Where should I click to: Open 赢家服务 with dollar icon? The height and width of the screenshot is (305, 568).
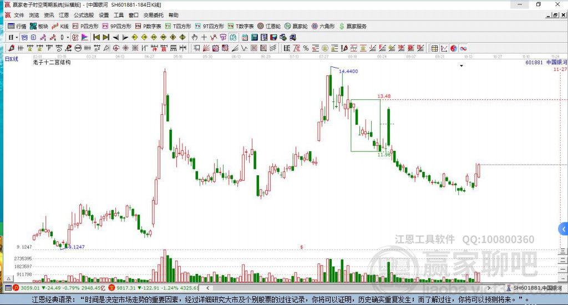pyautogui.click(x=353, y=26)
